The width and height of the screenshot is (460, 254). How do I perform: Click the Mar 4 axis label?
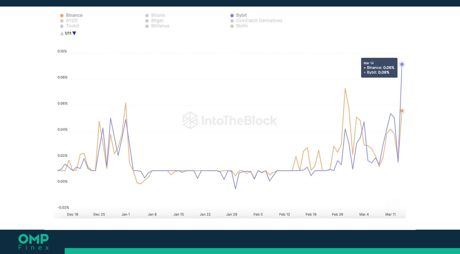(x=364, y=214)
